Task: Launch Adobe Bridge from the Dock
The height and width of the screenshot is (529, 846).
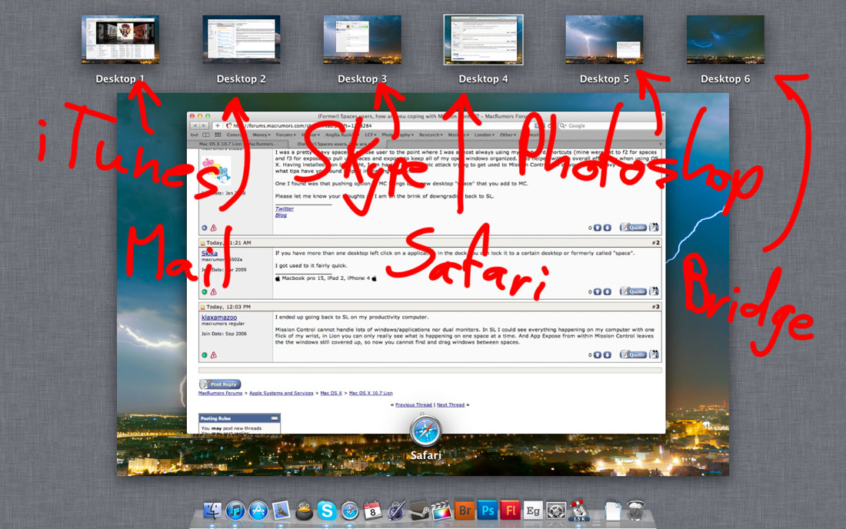Action: (465, 510)
